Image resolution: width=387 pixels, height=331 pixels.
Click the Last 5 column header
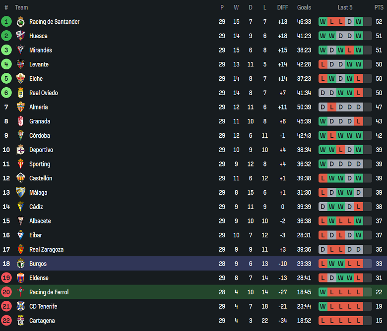pos(345,7)
